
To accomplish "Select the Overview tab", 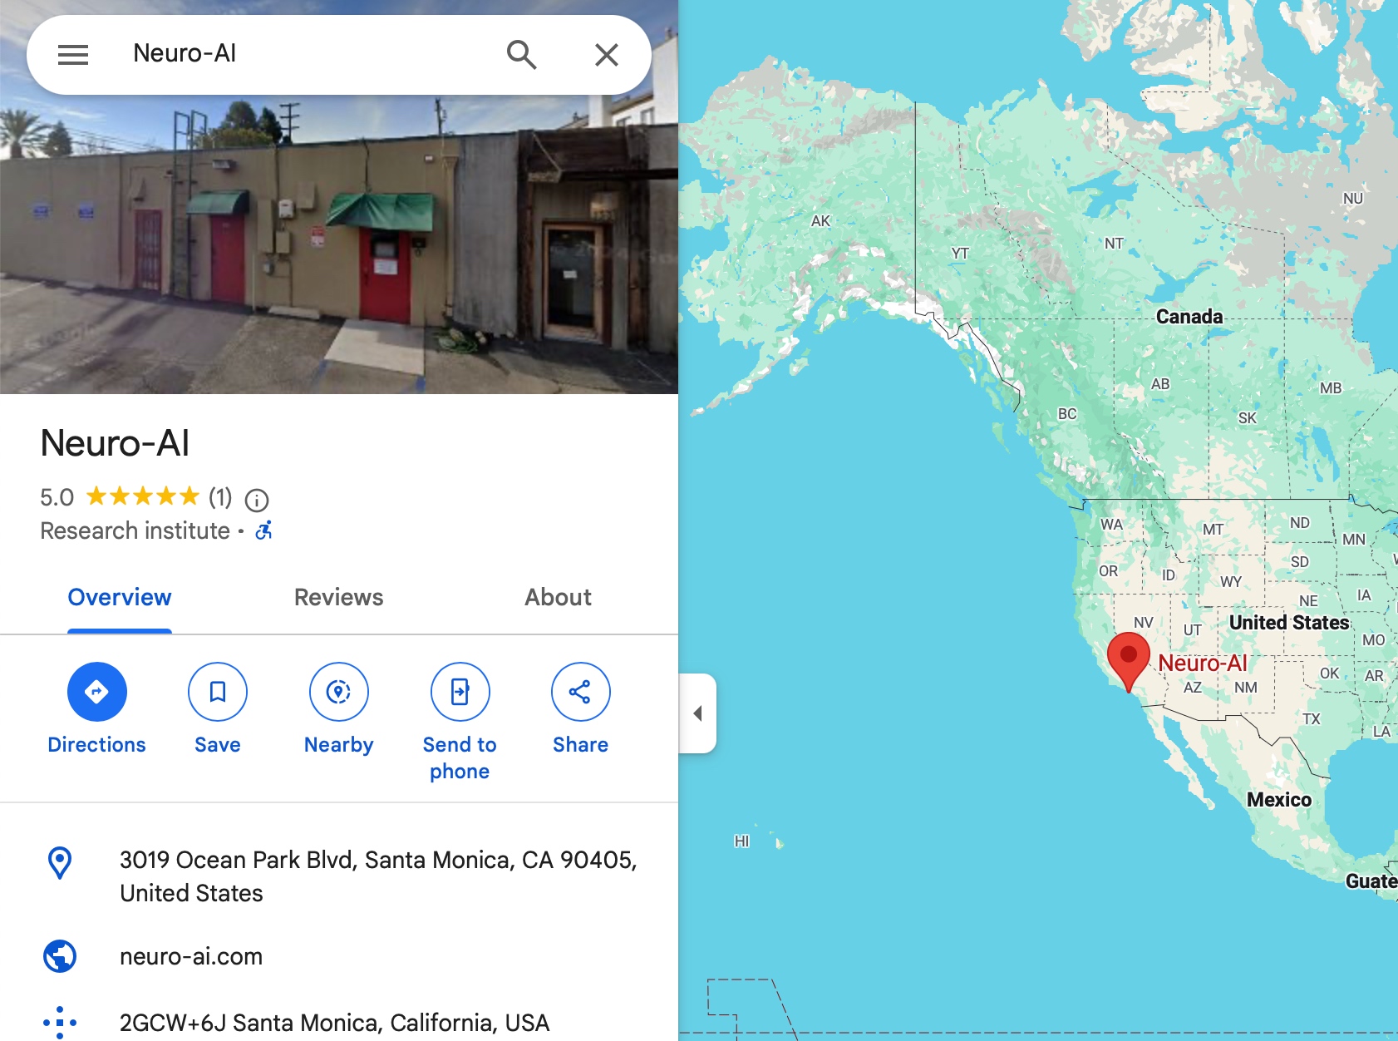I will coord(120,598).
